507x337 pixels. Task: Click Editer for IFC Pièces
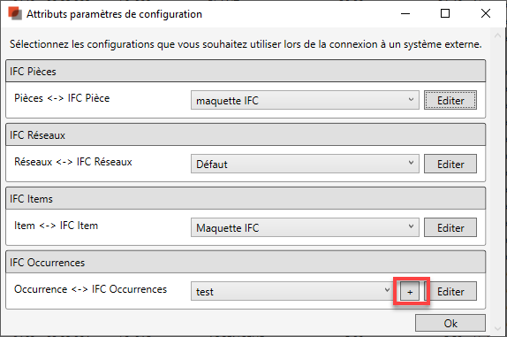click(x=450, y=100)
